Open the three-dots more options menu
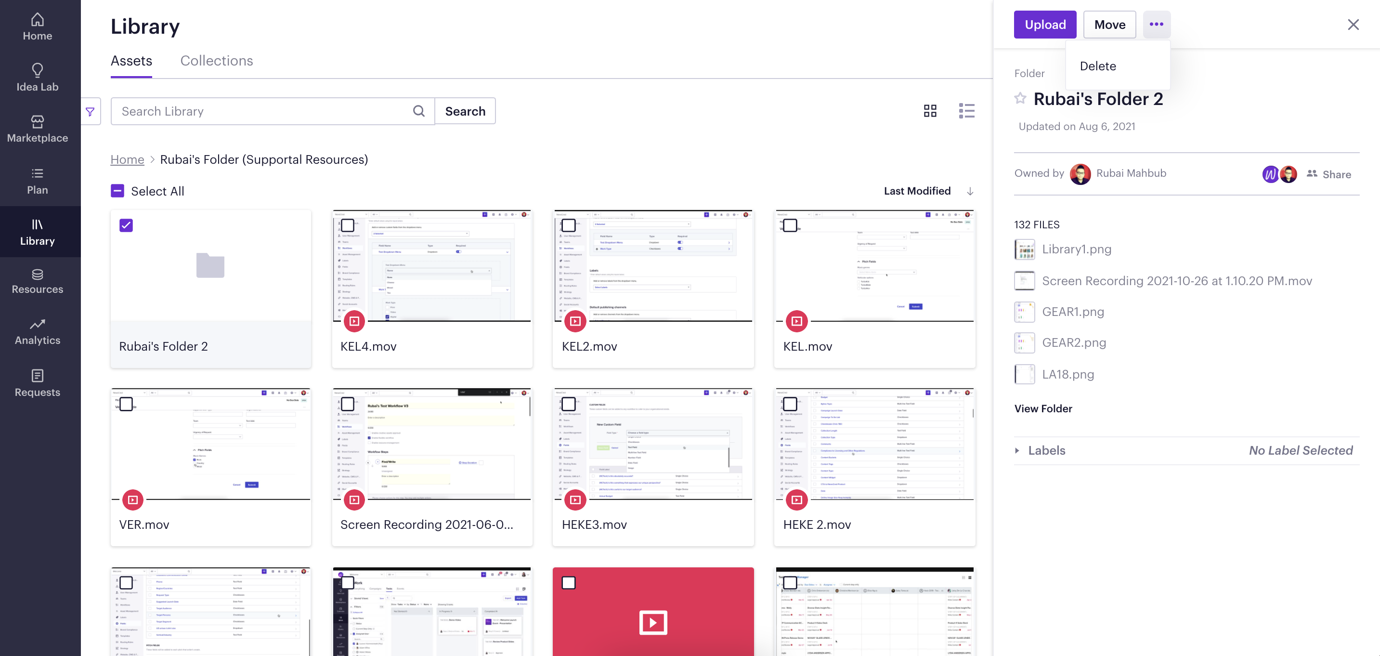This screenshot has height=656, width=1380. [1156, 25]
